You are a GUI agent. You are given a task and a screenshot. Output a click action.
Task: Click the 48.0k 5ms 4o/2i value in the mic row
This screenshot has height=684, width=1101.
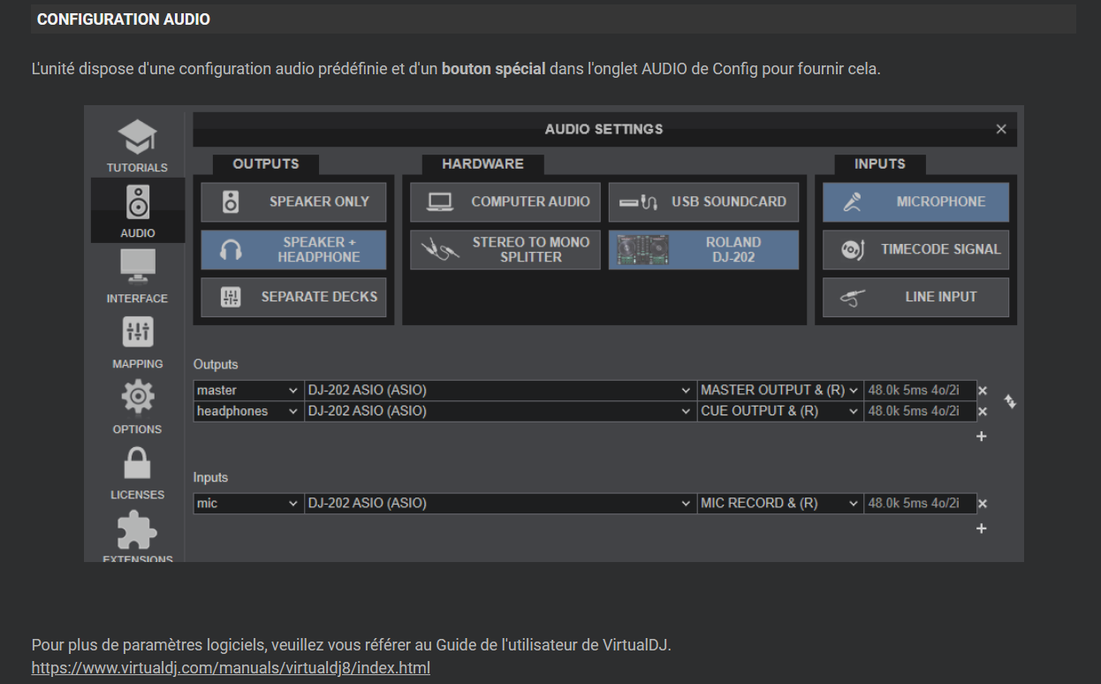(x=920, y=504)
